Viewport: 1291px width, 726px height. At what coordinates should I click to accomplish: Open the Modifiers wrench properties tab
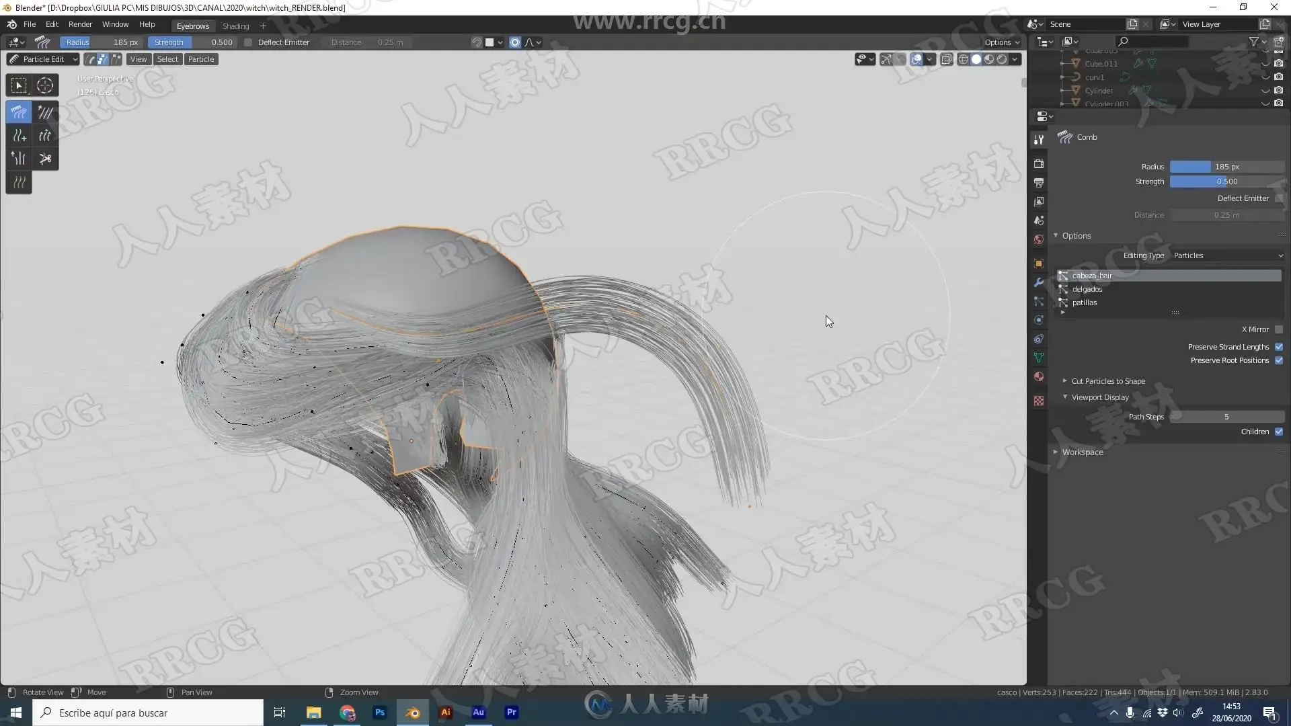click(x=1039, y=282)
